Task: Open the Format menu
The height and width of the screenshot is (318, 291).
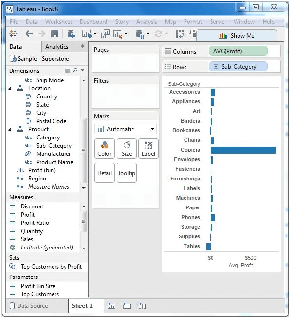Action: coord(193,22)
